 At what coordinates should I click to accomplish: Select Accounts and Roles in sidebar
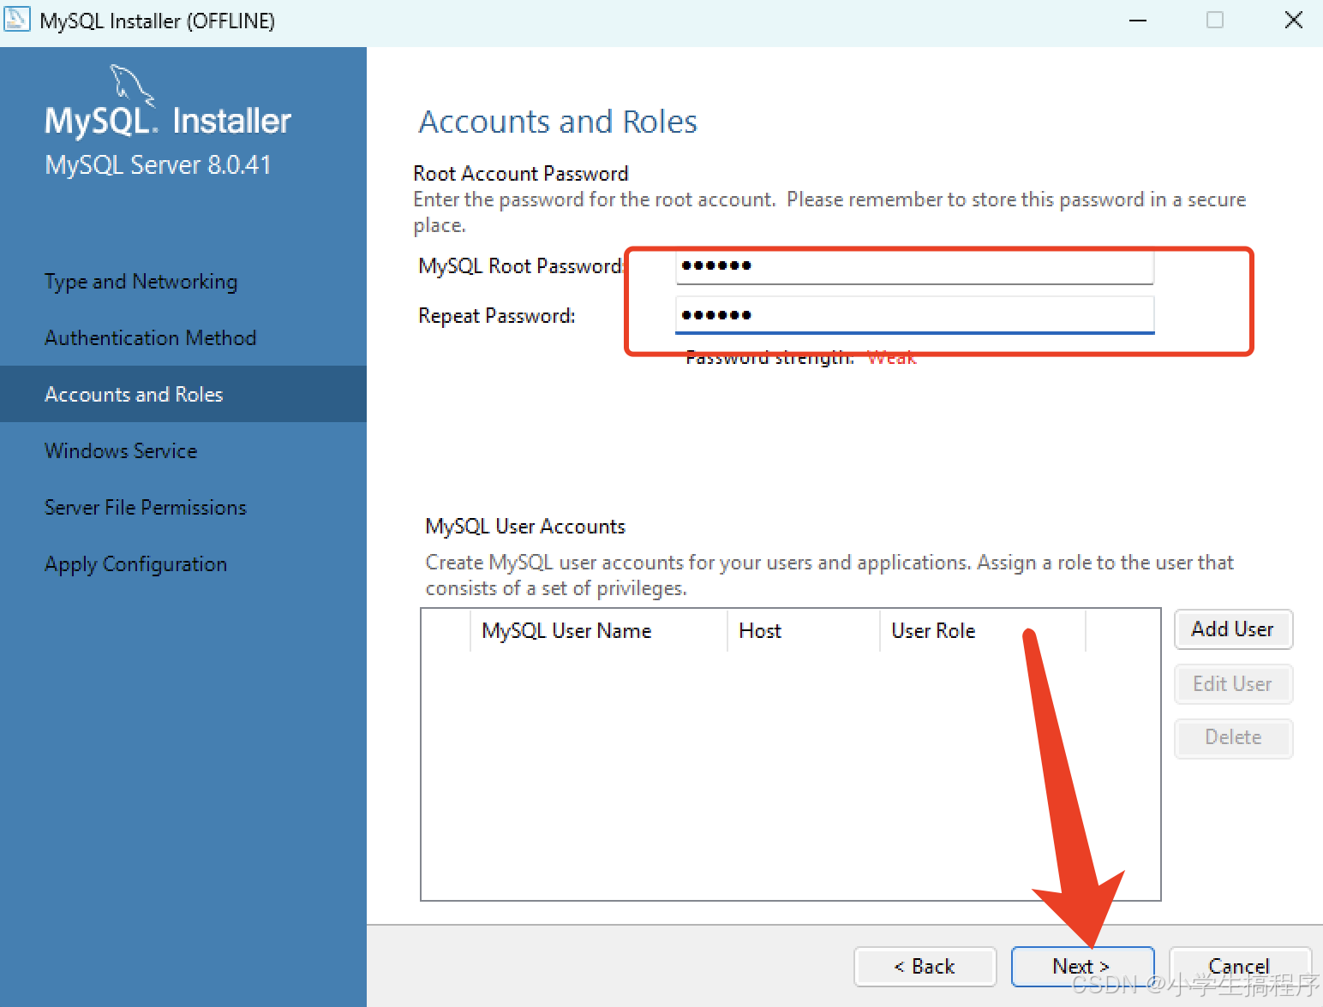(x=134, y=395)
